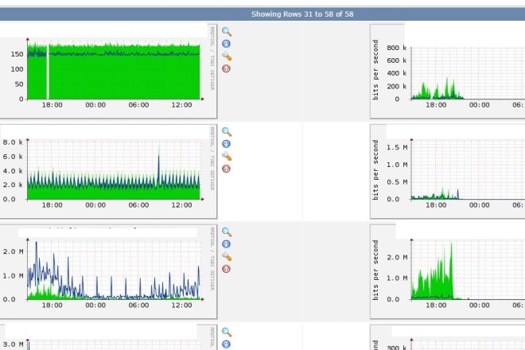Click red up arrow beside the 8.0 k graph
Image resolution: width=525 pixels, height=350 pixels.
pyautogui.click(x=227, y=169)
